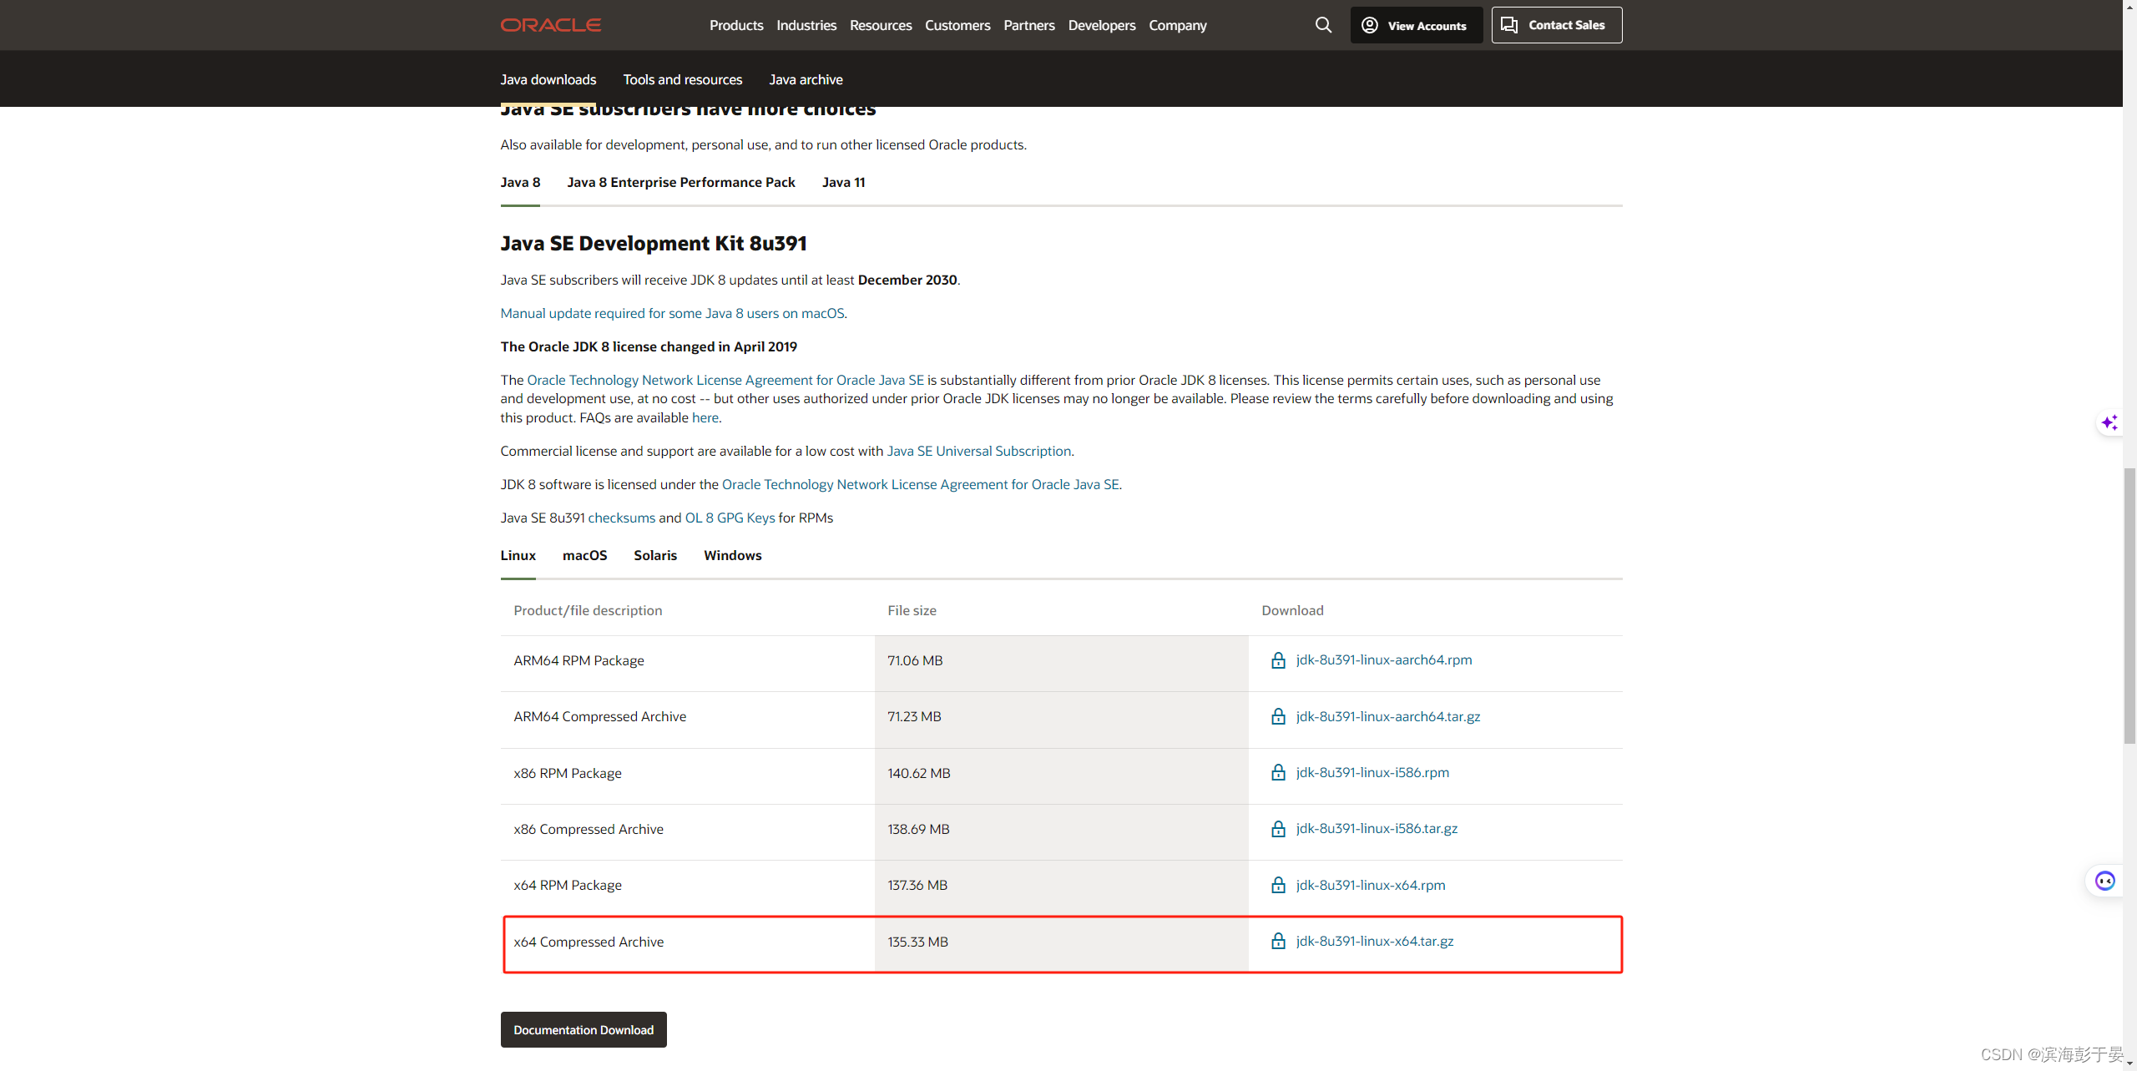Open the Products navigation menu
The width and height of the screenshot is (2137, 1071).
[x=736, y=25]
